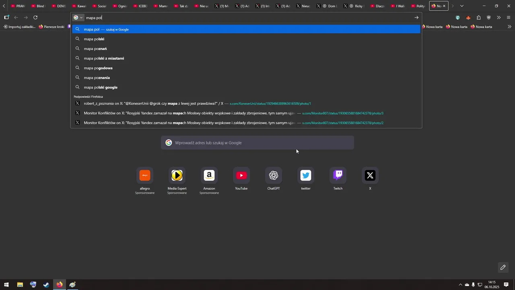
Task: Open the twitter shortcut tile
Action: click(306, 176)
